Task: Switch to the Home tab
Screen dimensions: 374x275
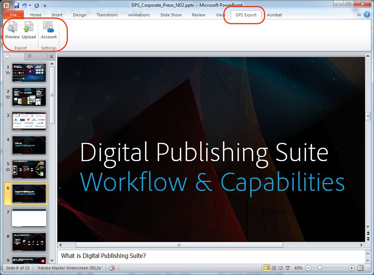Action: 35,15
